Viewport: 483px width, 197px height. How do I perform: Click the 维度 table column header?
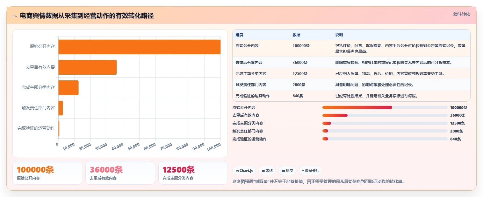(239, 35)
